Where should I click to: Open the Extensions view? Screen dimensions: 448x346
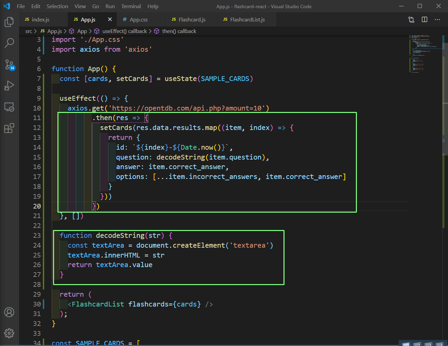pyautogui.click(x=9, y=128)
